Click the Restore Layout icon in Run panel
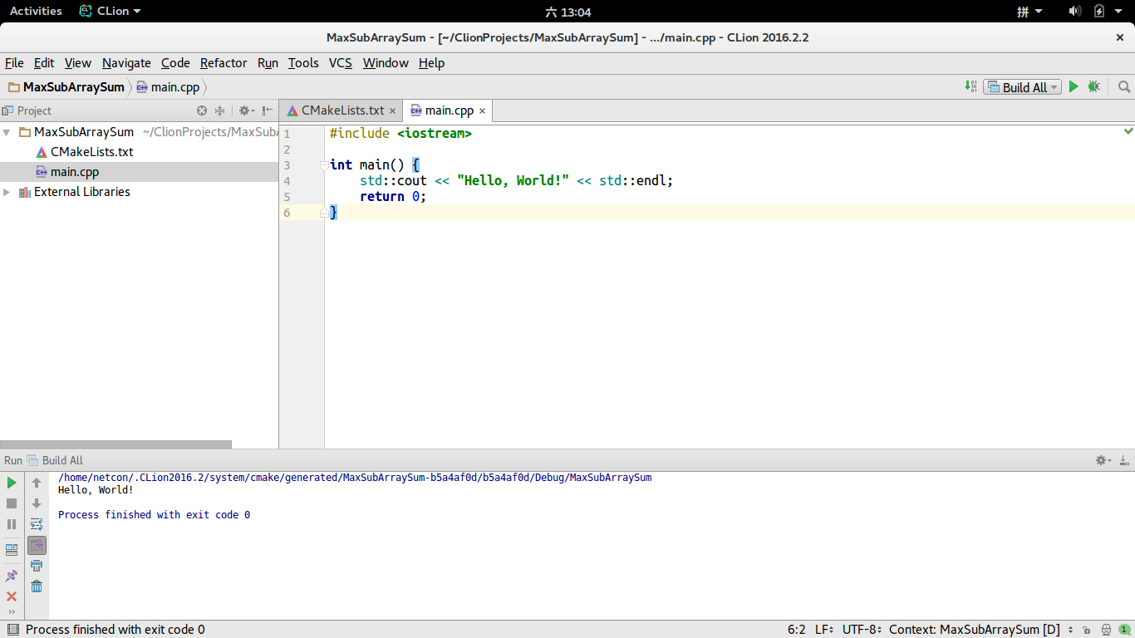Screen dimensions: 1135x638 pos(12,549)
